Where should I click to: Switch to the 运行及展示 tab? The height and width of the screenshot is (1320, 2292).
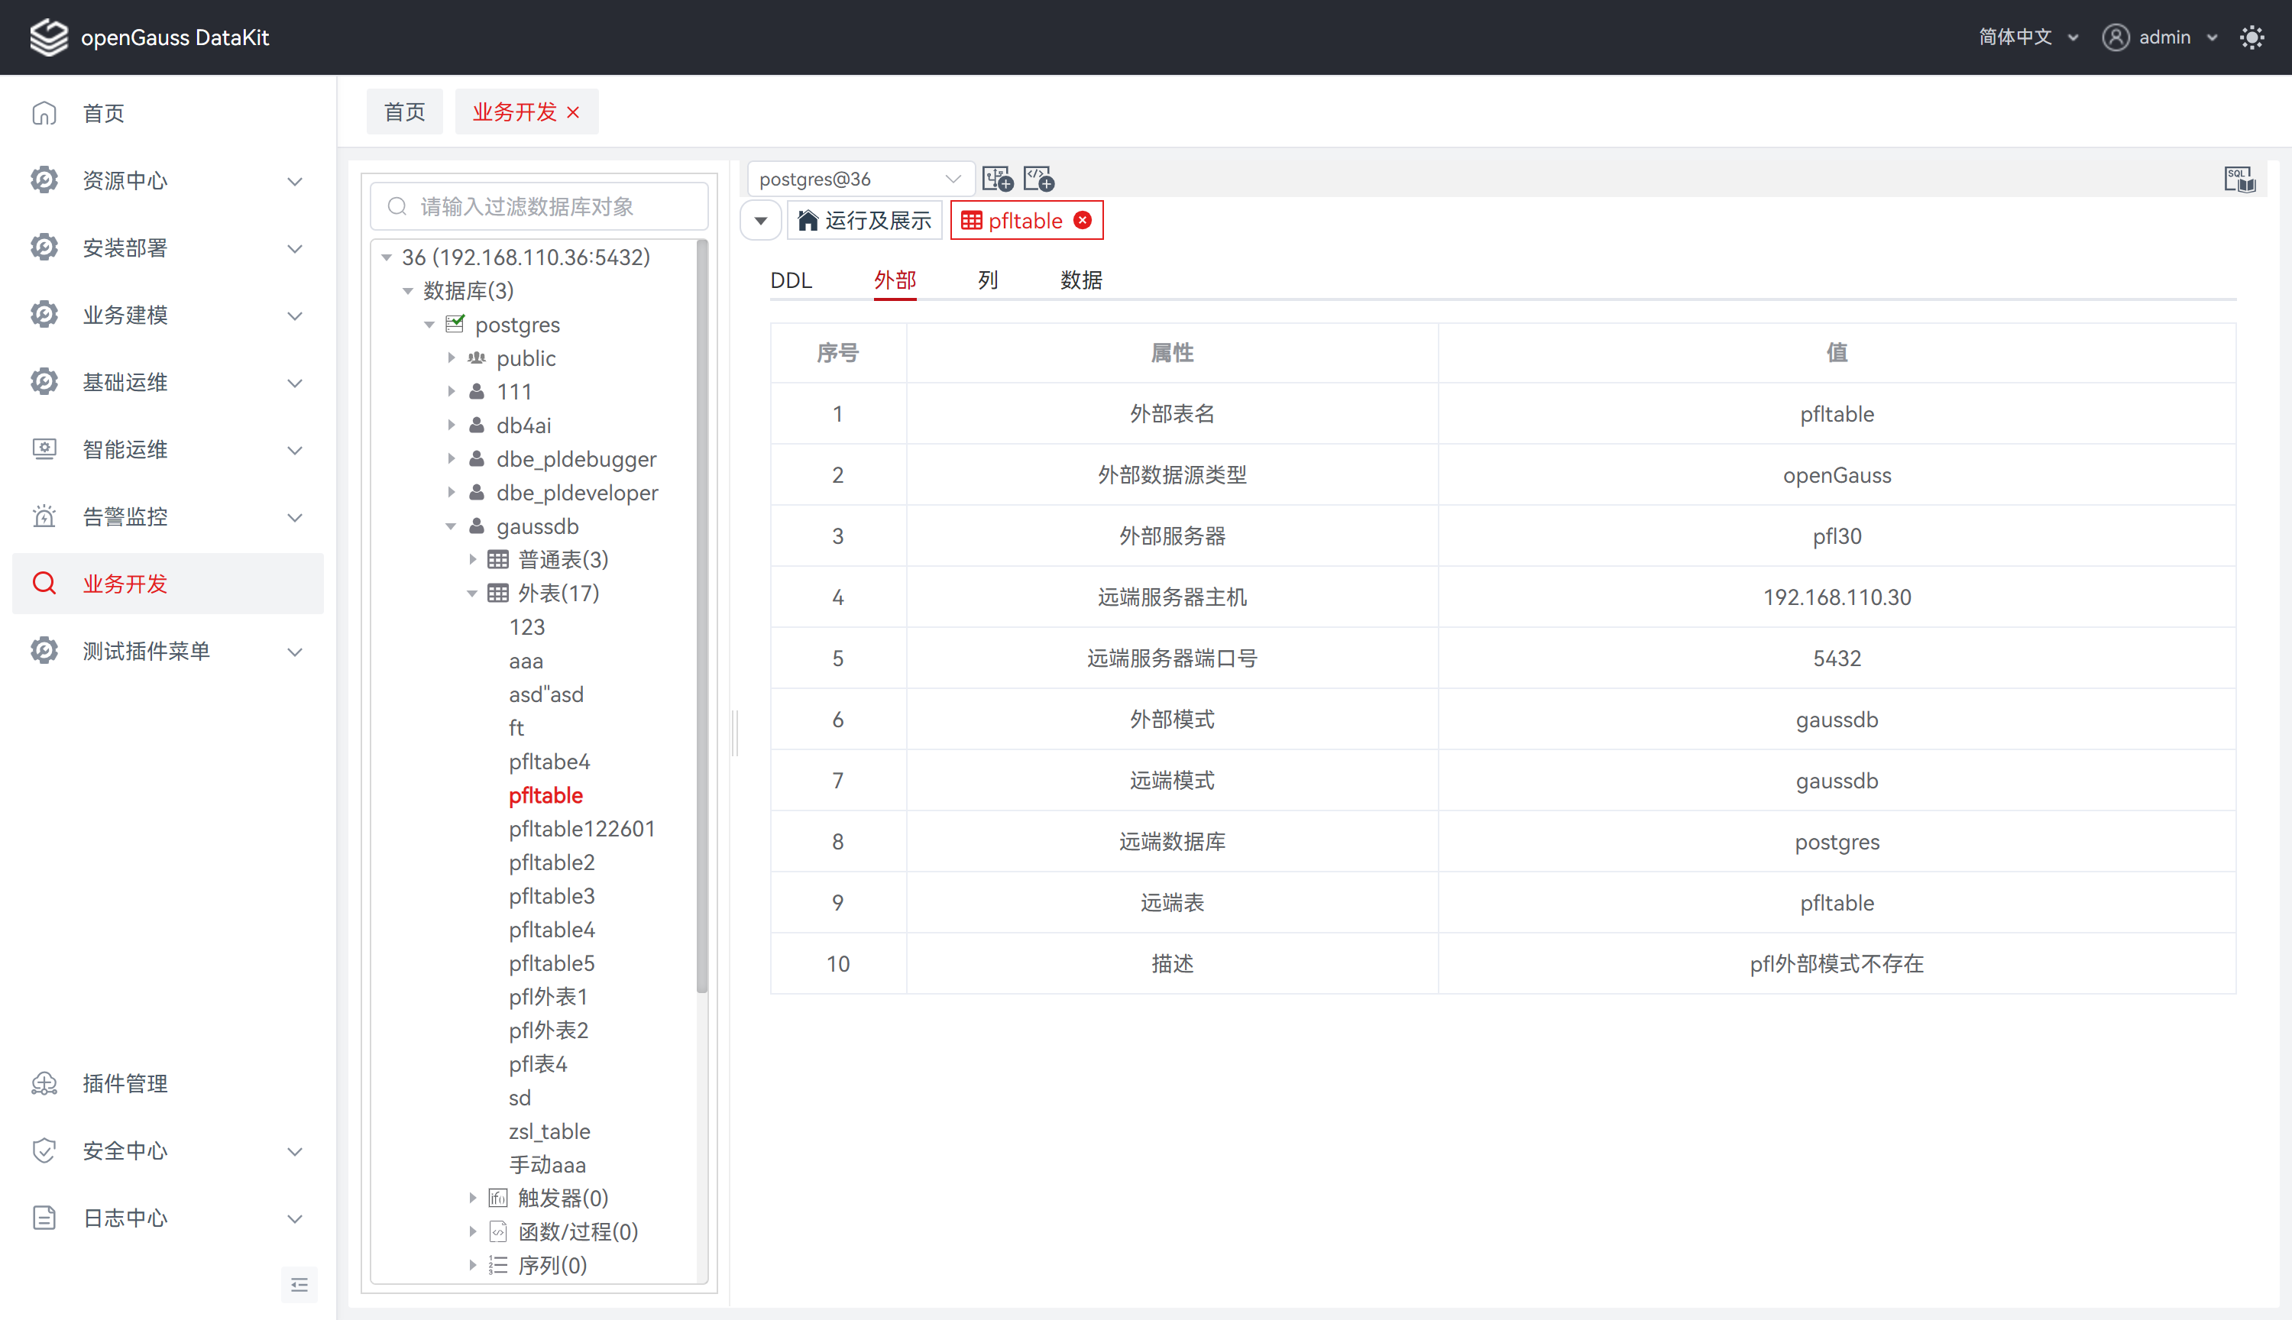(865, 220)
